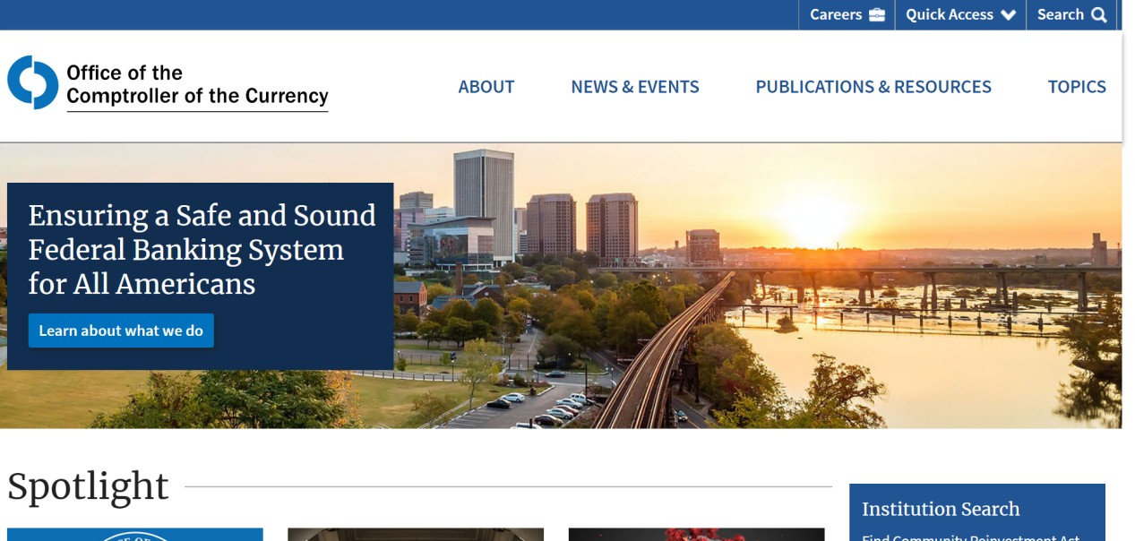Click the Learn about what we do button

(121, 331)
